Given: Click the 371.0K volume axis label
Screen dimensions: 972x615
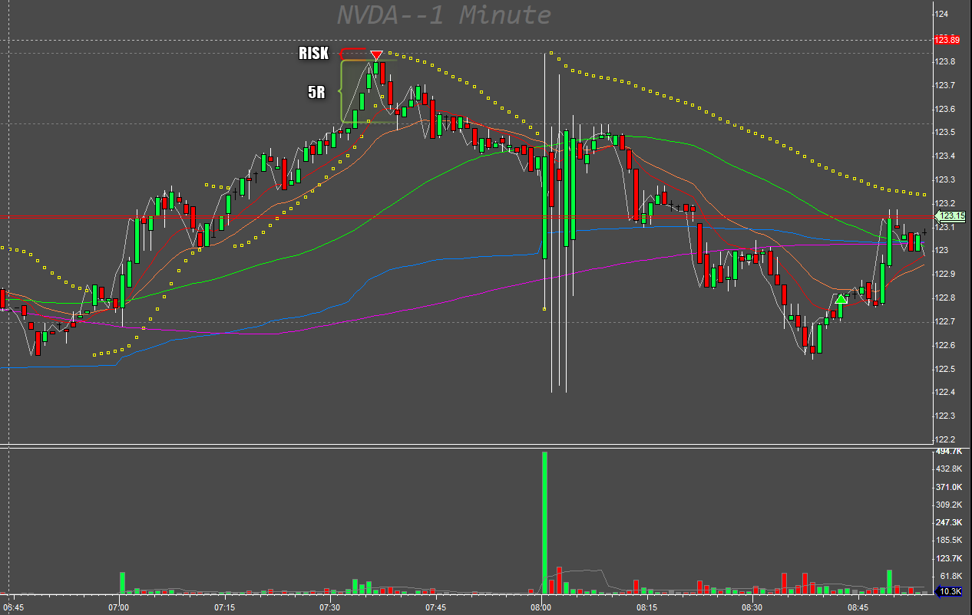Looking at the screenshot, I should pyautogui.click(x=947, y=487).
